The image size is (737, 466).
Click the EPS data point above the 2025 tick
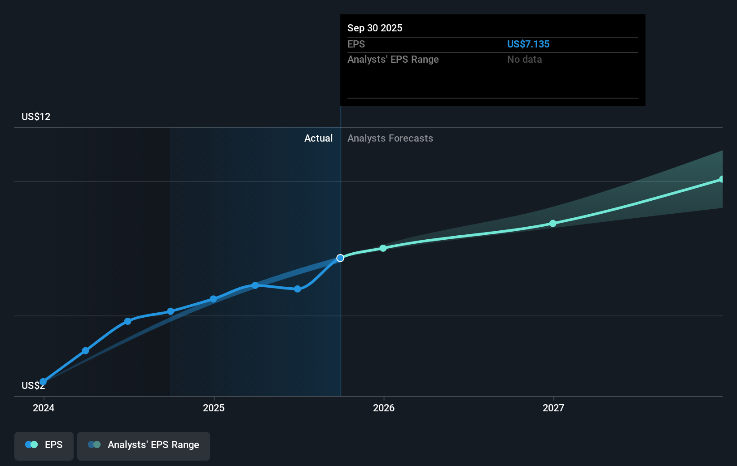pos(213,299)
